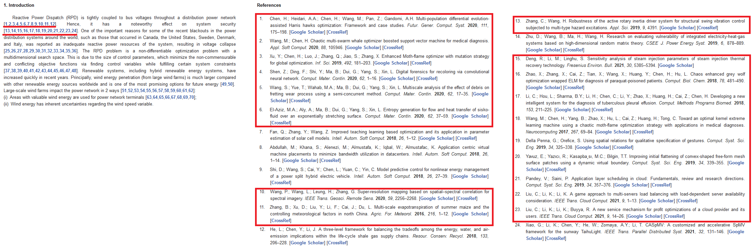
Task: Open Google Scholar for reference 15 steam injection
Action: 675,66
